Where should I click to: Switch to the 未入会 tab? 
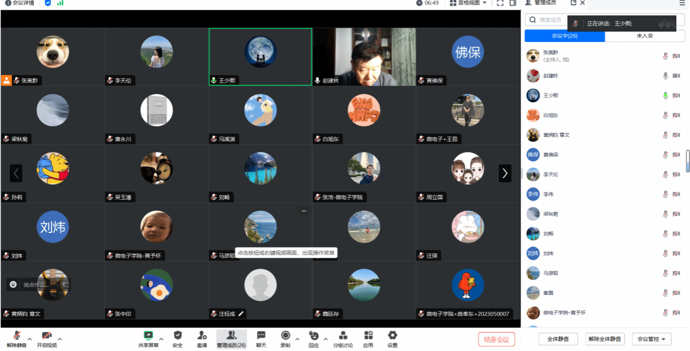click(645, 36)
